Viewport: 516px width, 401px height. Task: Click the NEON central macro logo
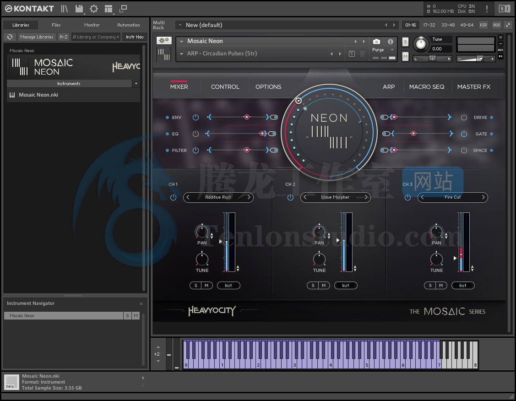pyautogui.click(x=329, y=132)
